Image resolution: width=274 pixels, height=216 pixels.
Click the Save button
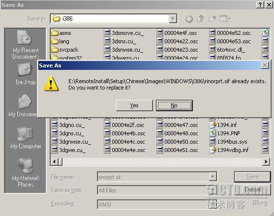(x=252, y=177)
